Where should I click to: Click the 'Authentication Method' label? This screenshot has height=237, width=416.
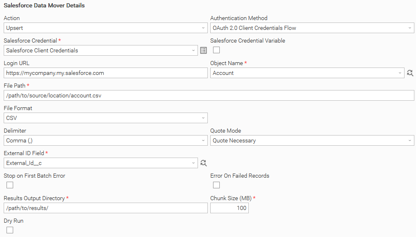pyautogui.click(x=239, y=18)
